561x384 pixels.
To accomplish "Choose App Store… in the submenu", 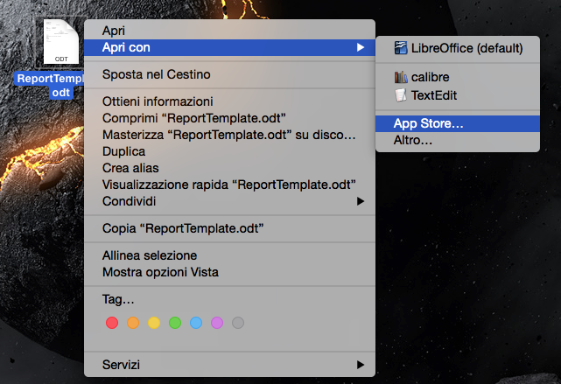I will (x=458, y=123).
